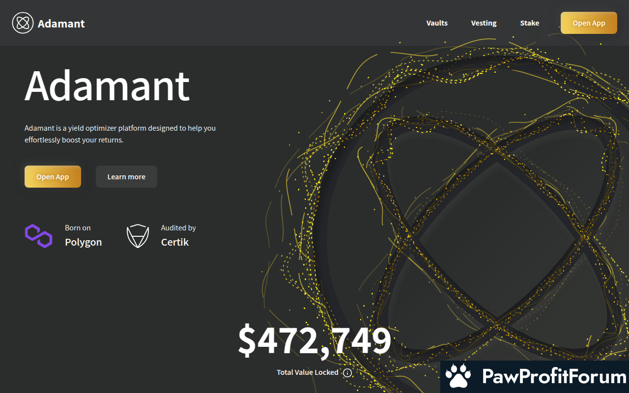Viewport: 629px width, 393px height.
Task: Click the $472,749 value figure
Action: 314,341
